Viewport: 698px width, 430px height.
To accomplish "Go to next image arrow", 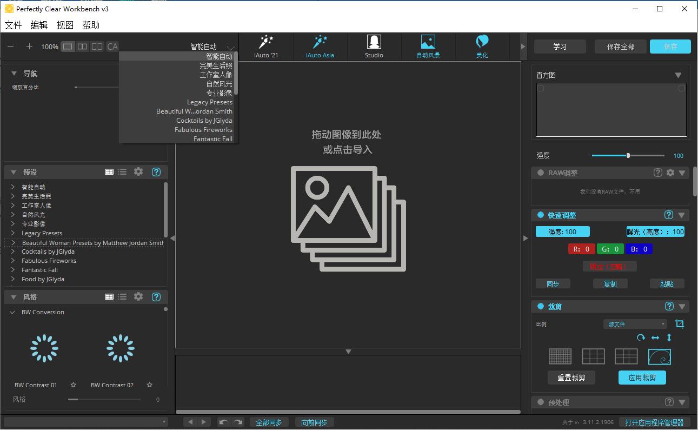I will coord(203,422).
